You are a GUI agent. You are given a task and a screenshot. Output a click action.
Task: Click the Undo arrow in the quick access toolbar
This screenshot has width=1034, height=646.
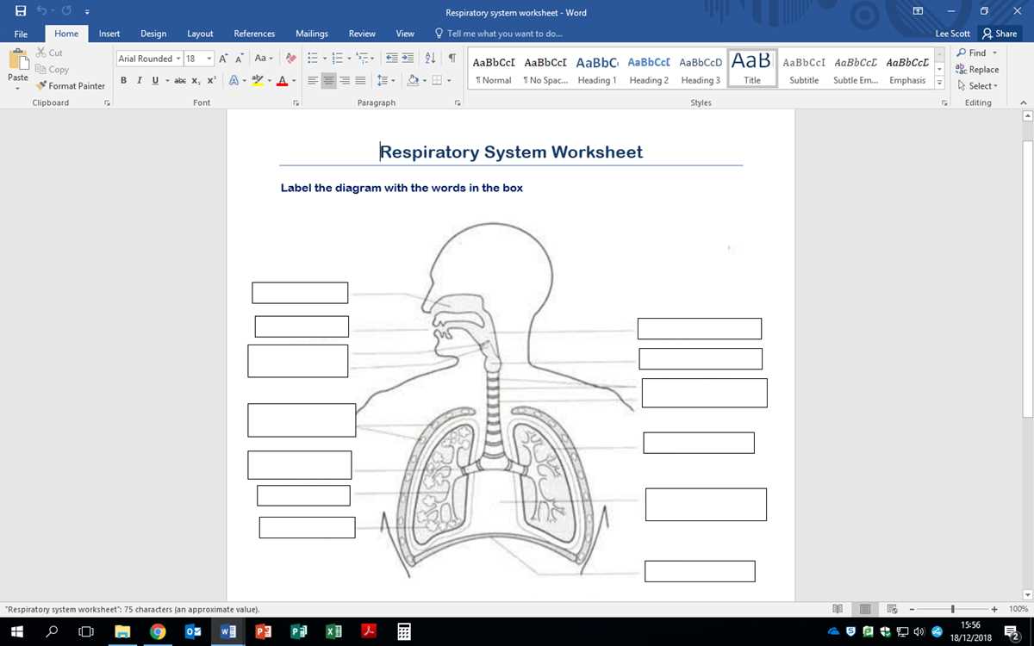point(42,11)
